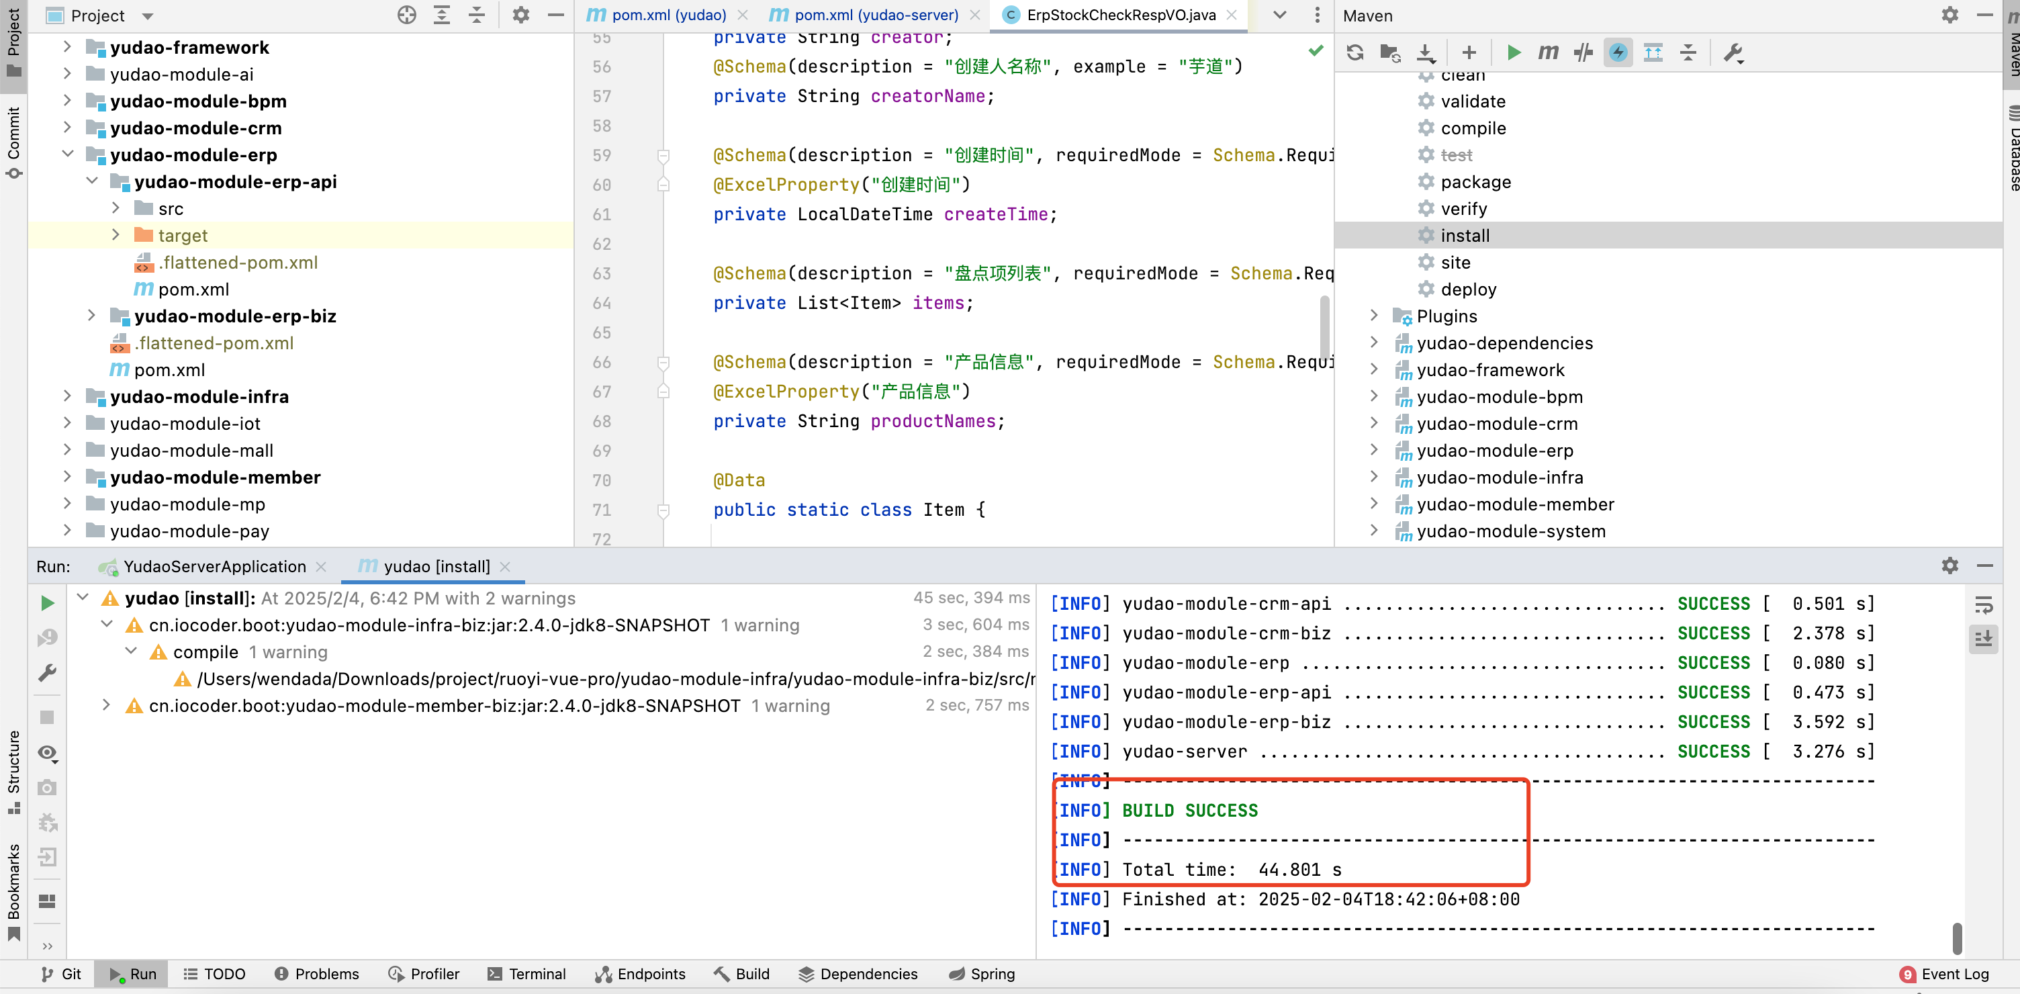This screenshot has height=994, width=2020.
Task: Click editor vertical scrollbar
Action: pos(1324,328)
